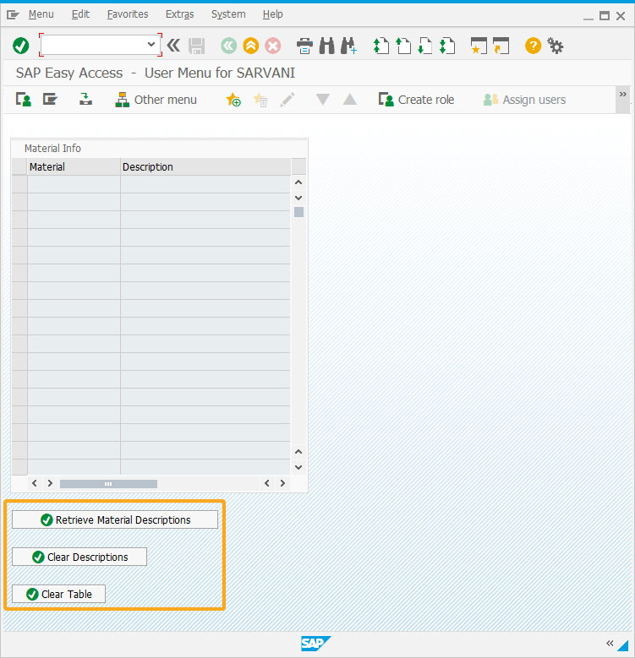This screenshot has height=658, width=635.
Task: Click the Clear Descriptions button
Action: (79, 557)
